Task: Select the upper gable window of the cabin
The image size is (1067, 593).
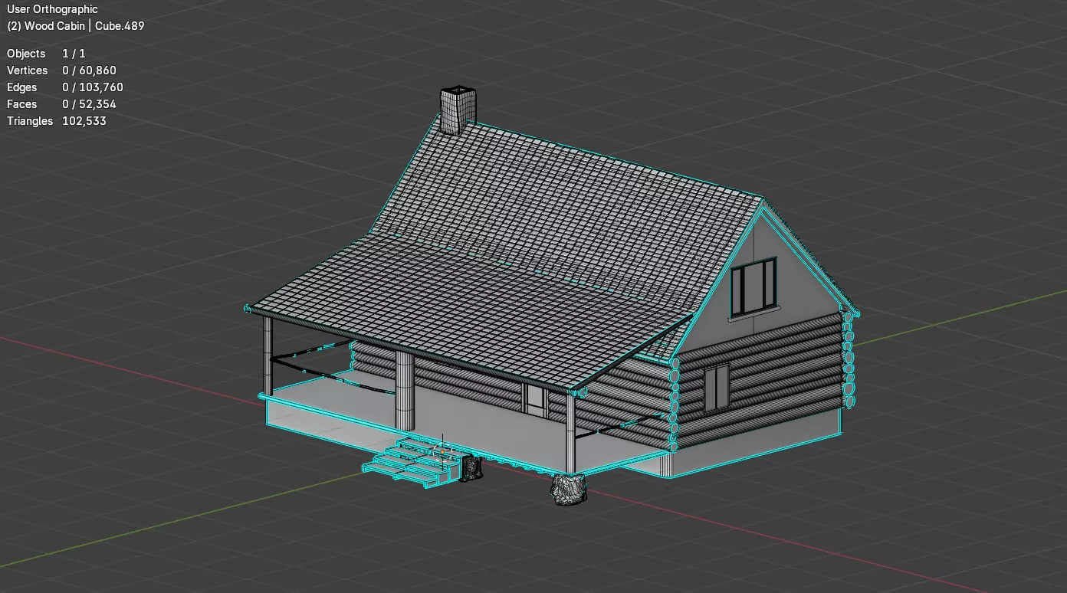Action: (753, 288)
